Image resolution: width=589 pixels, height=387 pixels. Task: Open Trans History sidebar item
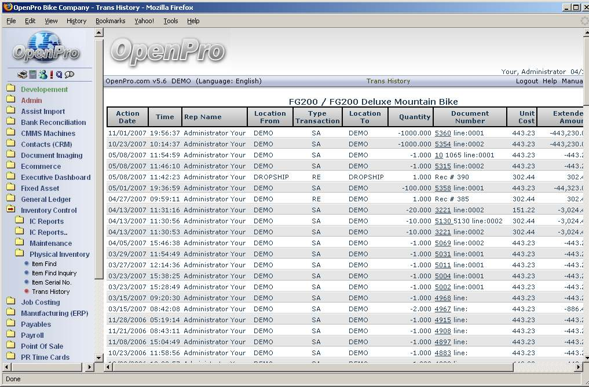50,292
